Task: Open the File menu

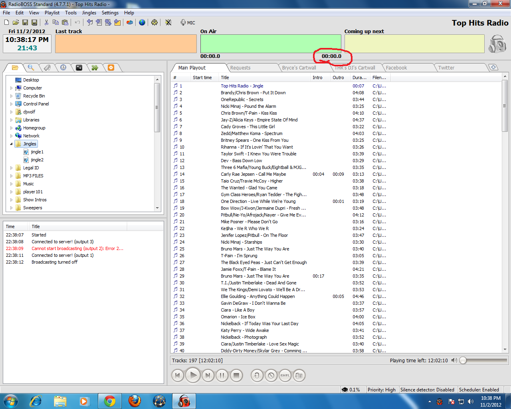Action: tap(6, 13)
